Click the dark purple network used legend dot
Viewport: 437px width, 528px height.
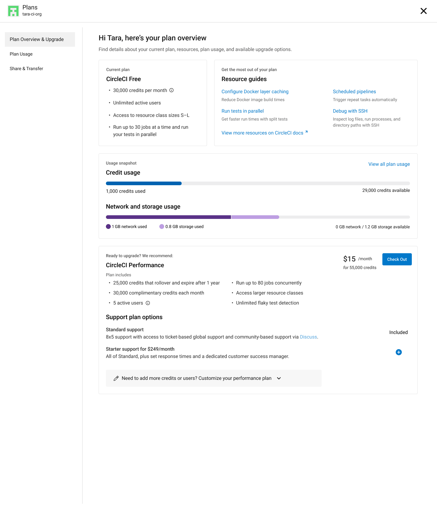pos(108,227)
